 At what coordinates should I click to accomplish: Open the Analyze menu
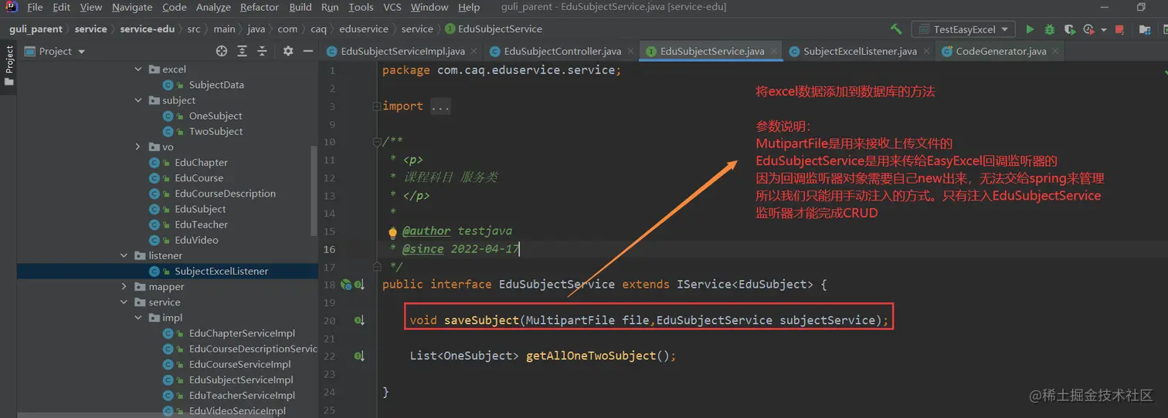coord(213,7)
